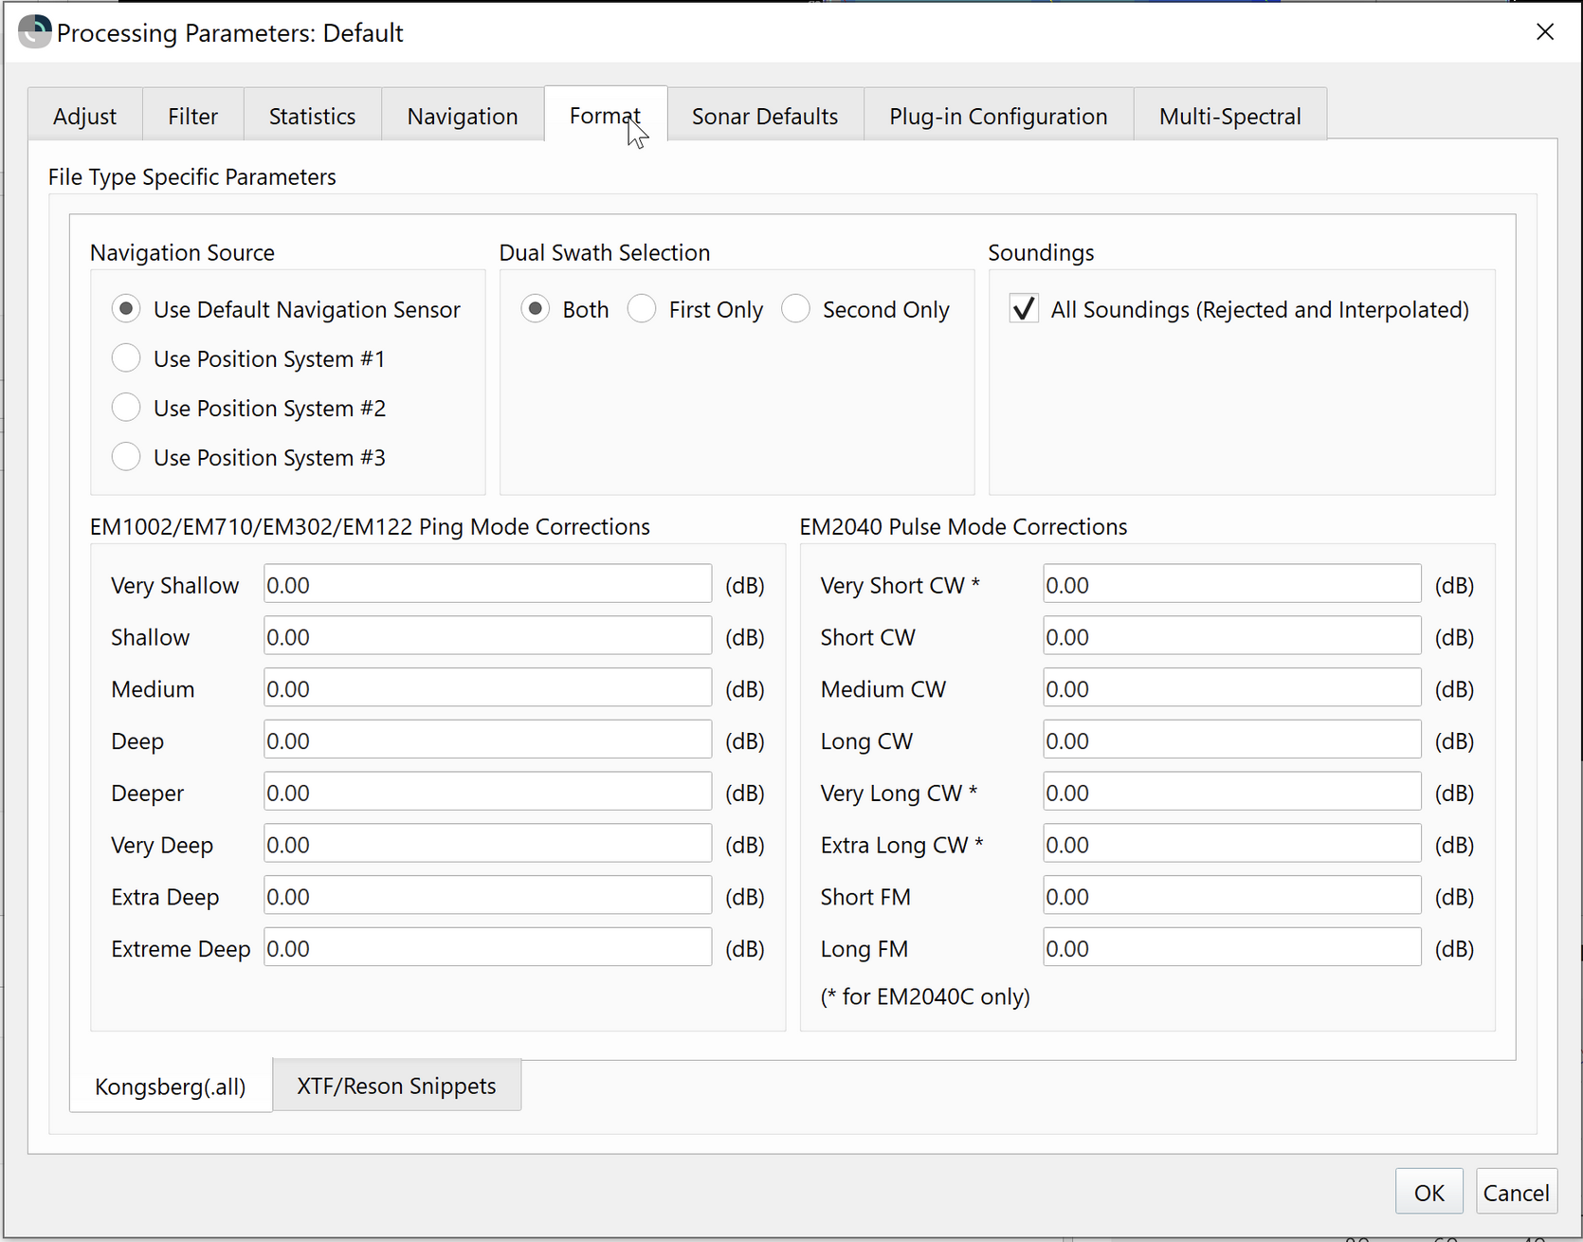Viewport: 1583px width, 1242px height.
Task: Edit the Long FM correction field
Action: 1230,948
